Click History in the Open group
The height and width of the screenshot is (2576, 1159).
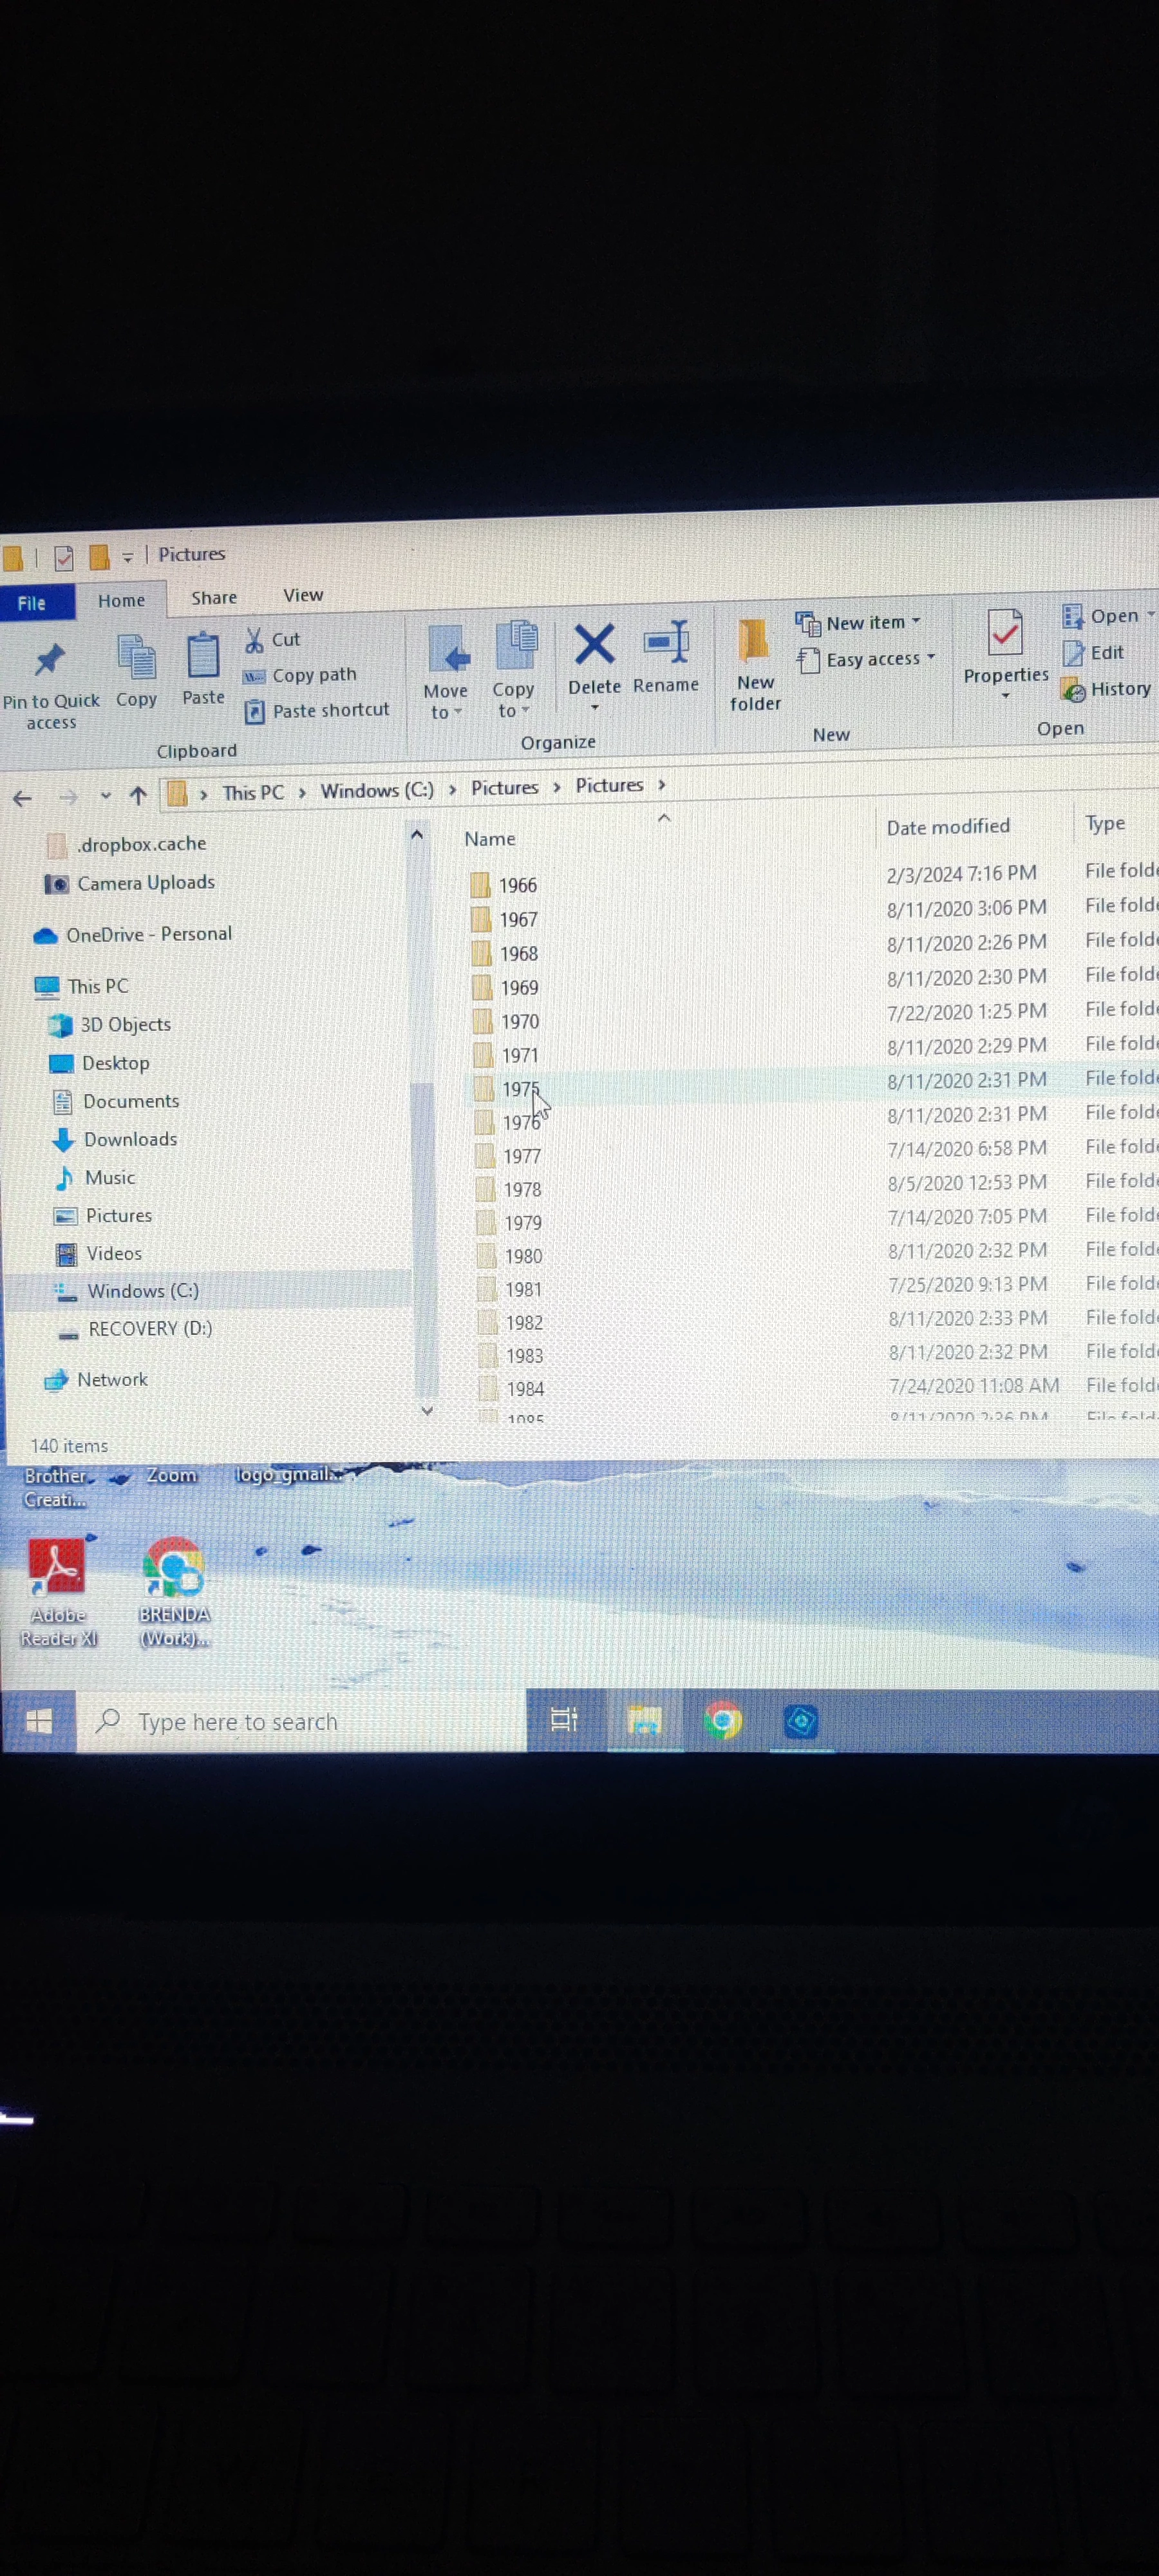click(x=1106, y=689)
